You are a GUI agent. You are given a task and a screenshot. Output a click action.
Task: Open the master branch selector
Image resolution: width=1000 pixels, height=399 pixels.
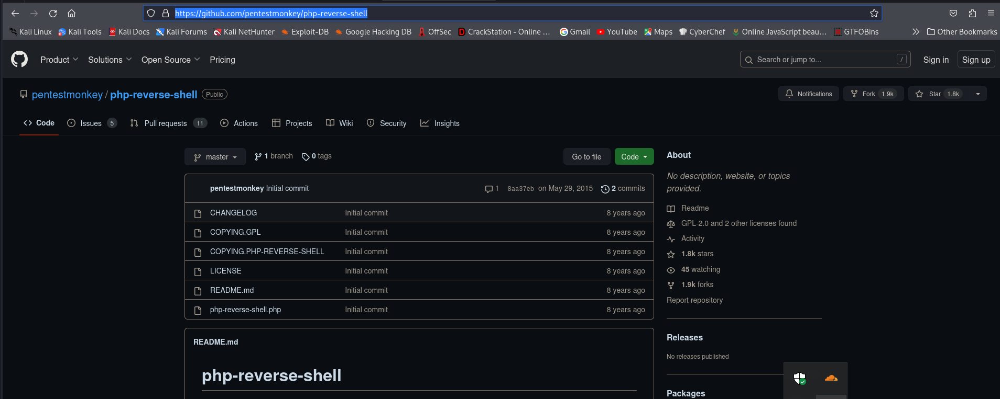coord(215,157)
